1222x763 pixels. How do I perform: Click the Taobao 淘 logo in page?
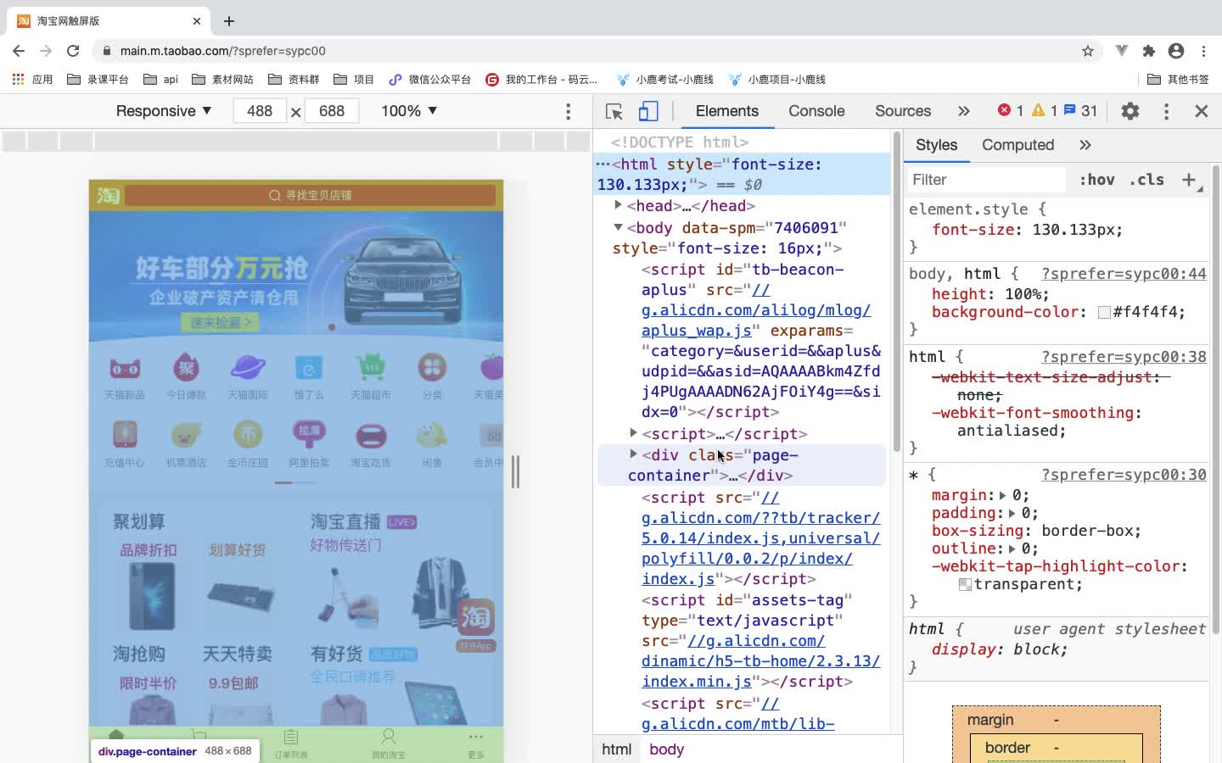point(109,196)
